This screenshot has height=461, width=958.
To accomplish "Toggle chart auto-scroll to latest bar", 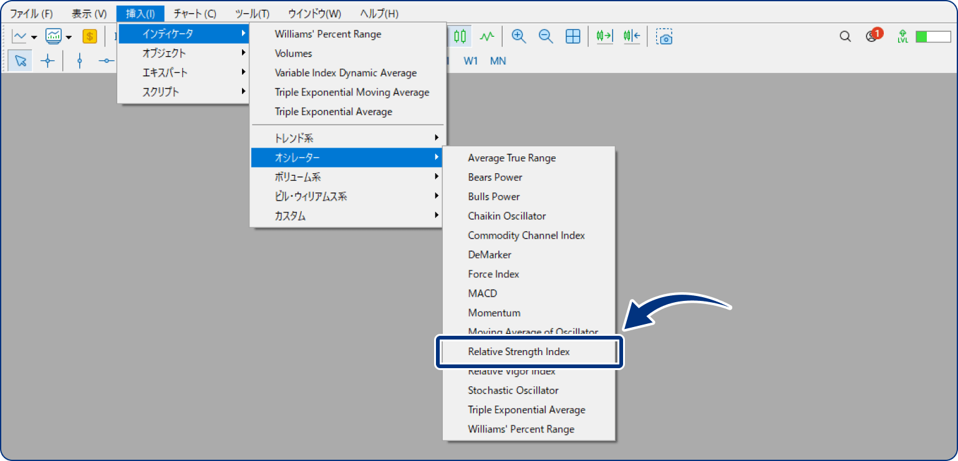I will [x=604, y=37].
